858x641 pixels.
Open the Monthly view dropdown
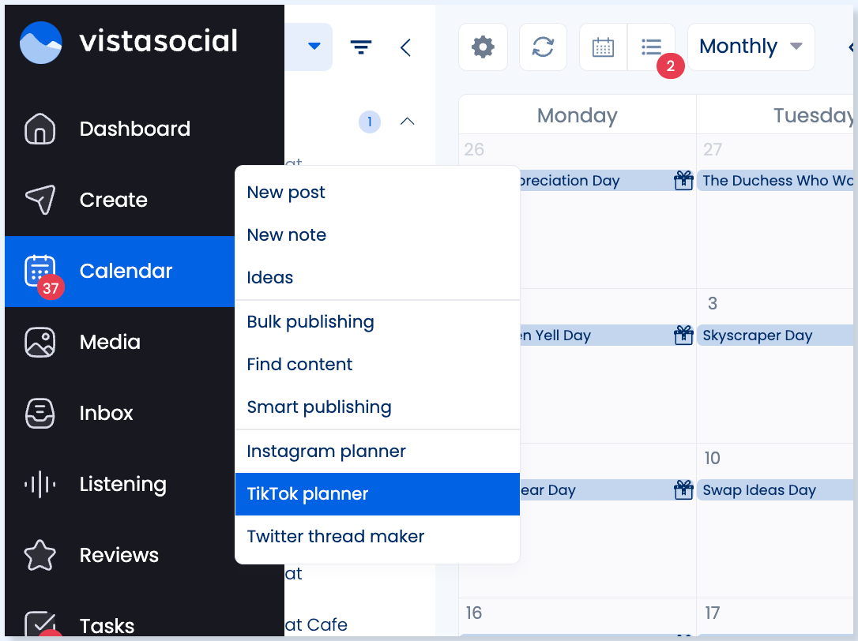point(751,47)
